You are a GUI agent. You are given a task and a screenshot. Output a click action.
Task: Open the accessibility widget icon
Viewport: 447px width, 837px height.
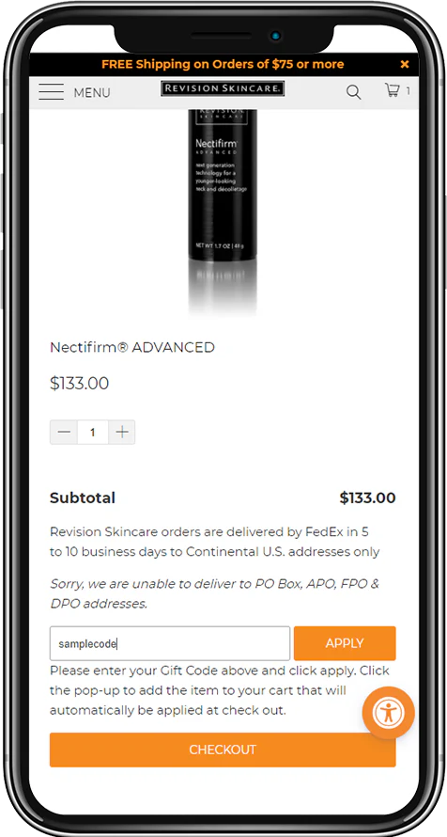pyautogui.click(x=389, y=713)
